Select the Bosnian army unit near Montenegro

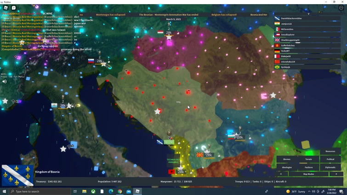[x=169, y=142]
